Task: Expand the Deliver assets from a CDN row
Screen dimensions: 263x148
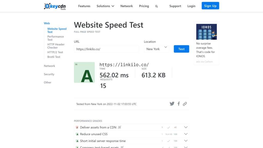Action: tap(186, 127)
